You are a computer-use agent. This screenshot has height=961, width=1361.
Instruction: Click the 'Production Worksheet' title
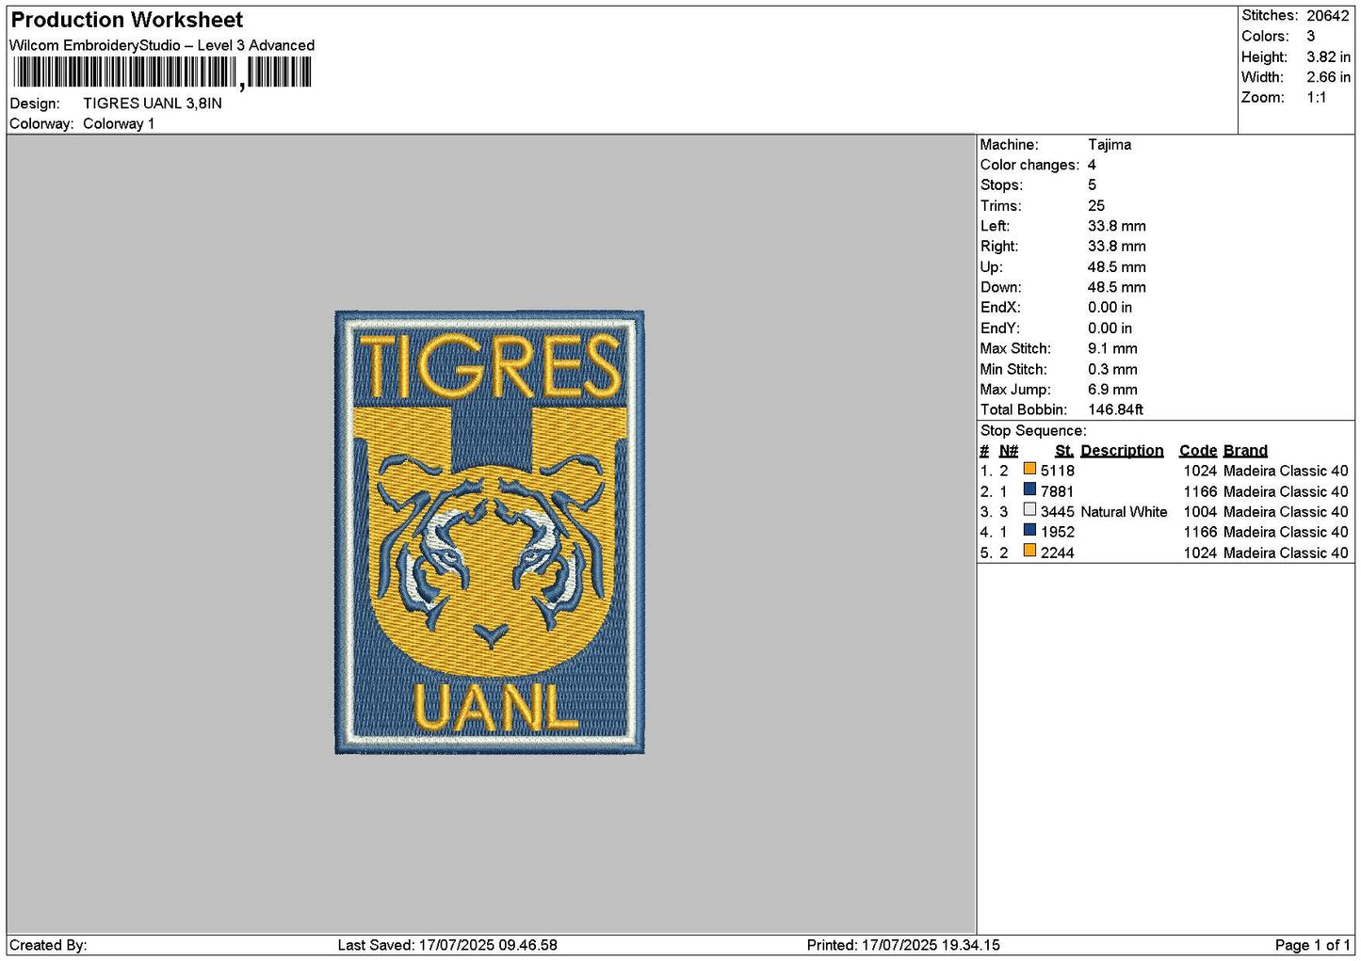(126, 20)
